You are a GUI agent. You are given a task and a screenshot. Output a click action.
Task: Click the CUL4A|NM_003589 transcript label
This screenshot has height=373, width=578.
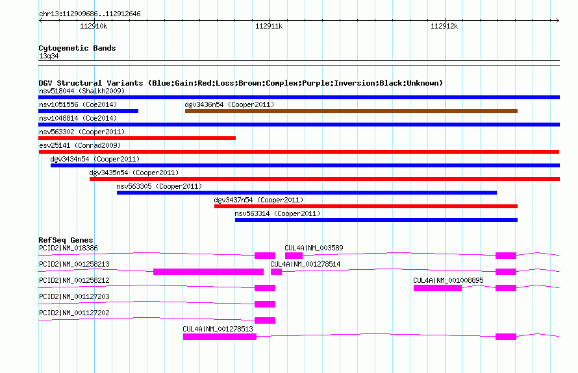(x=314, y=248)
